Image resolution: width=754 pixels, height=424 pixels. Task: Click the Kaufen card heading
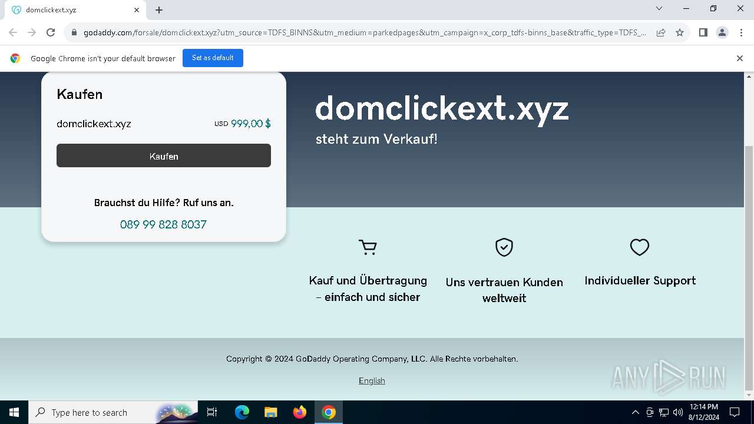point(80,94)
